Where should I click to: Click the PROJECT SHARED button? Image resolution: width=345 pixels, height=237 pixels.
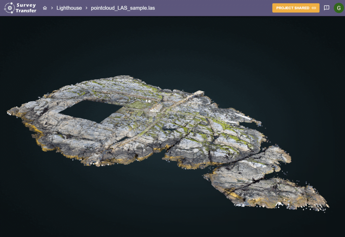(x=295, y=8)
